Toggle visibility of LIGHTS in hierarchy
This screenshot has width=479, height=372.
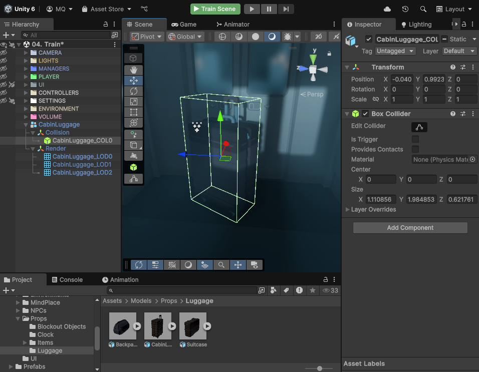click(x=4, y=61)
